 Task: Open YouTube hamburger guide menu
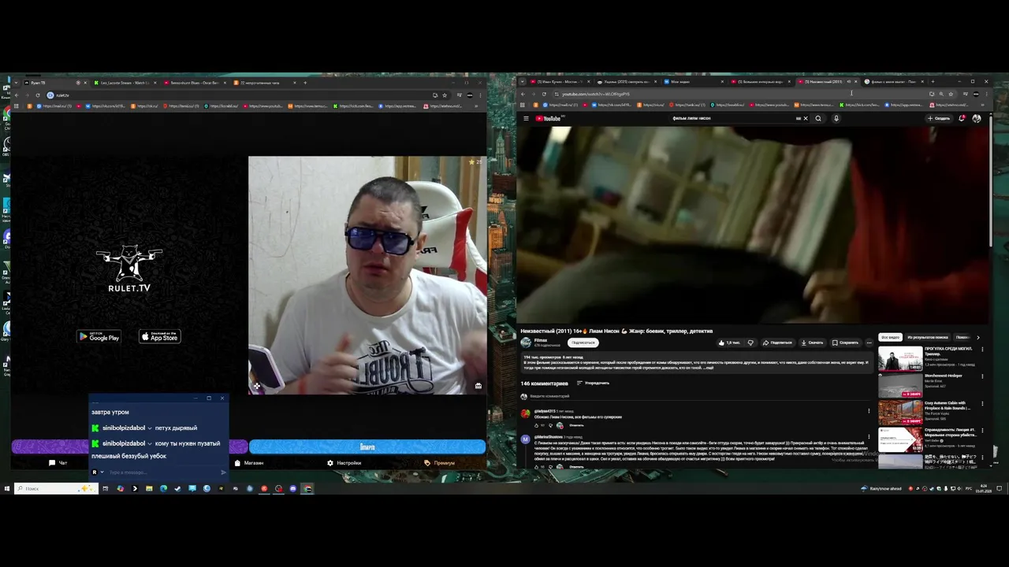click(526, 119)
